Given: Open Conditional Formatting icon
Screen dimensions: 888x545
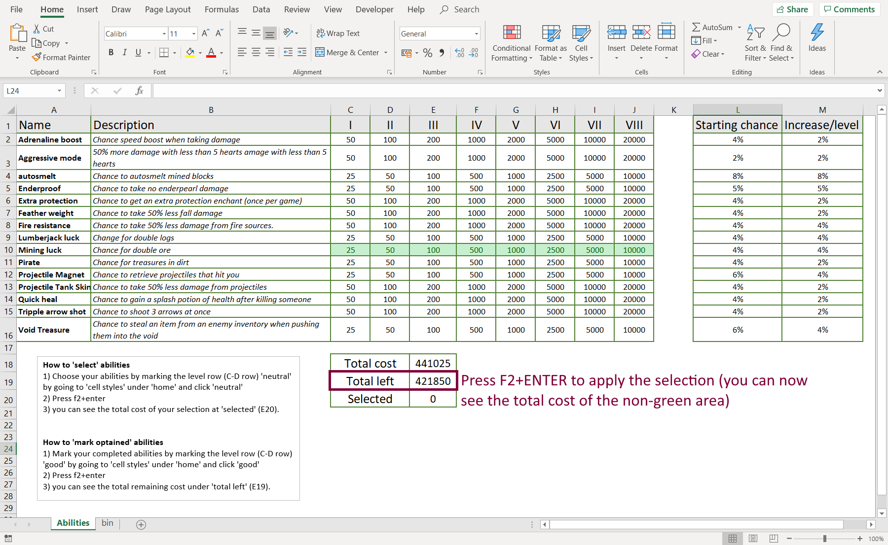Looking at the screenshot, I should (512, 33).
